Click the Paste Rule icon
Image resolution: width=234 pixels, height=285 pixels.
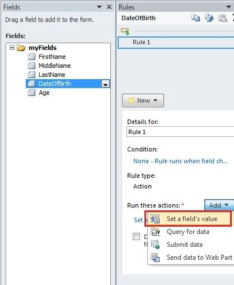coord(223,18)
